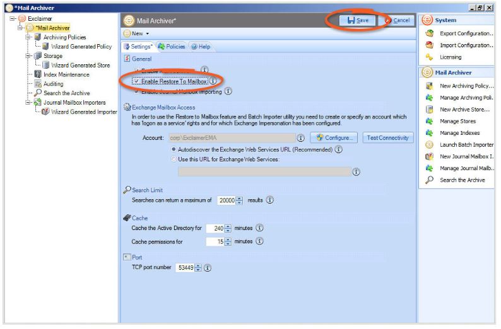Switch to the Settings tab
Screen dimensions: 501x329
[138, 47]
